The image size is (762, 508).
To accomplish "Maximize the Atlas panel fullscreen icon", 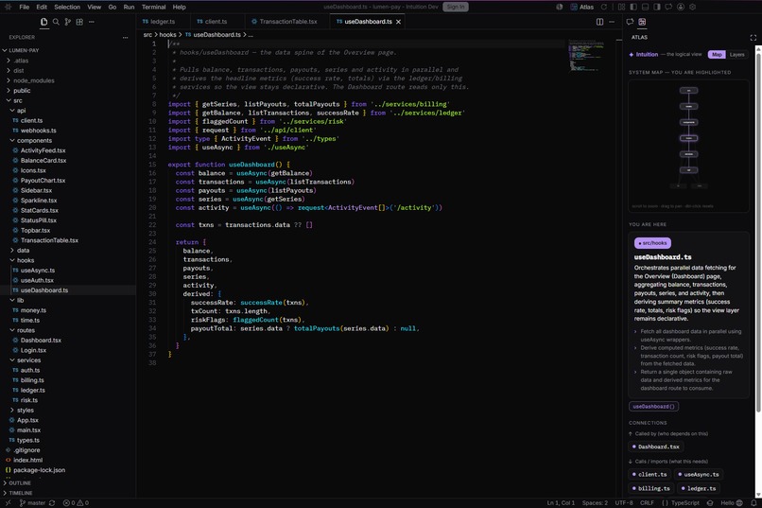I will [753, 38].
